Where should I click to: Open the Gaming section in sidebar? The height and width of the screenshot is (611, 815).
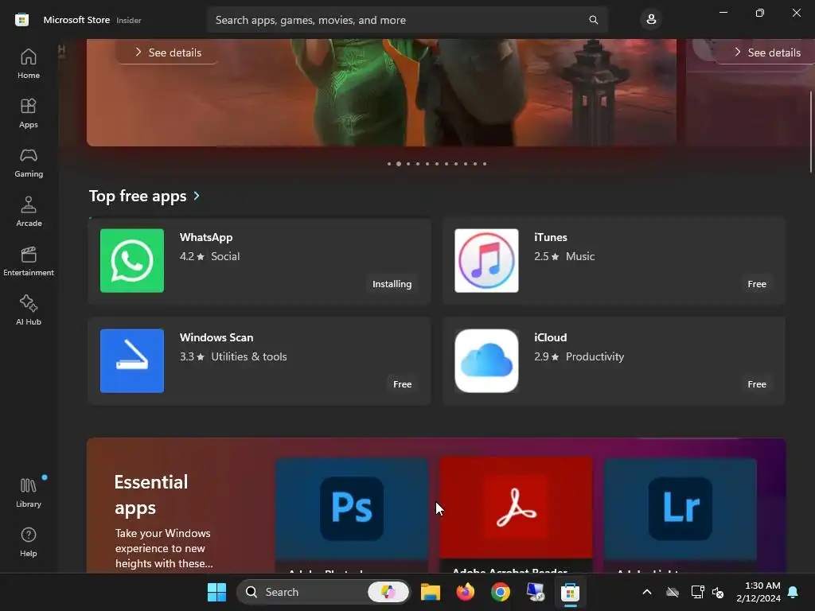tap(29, 162)
